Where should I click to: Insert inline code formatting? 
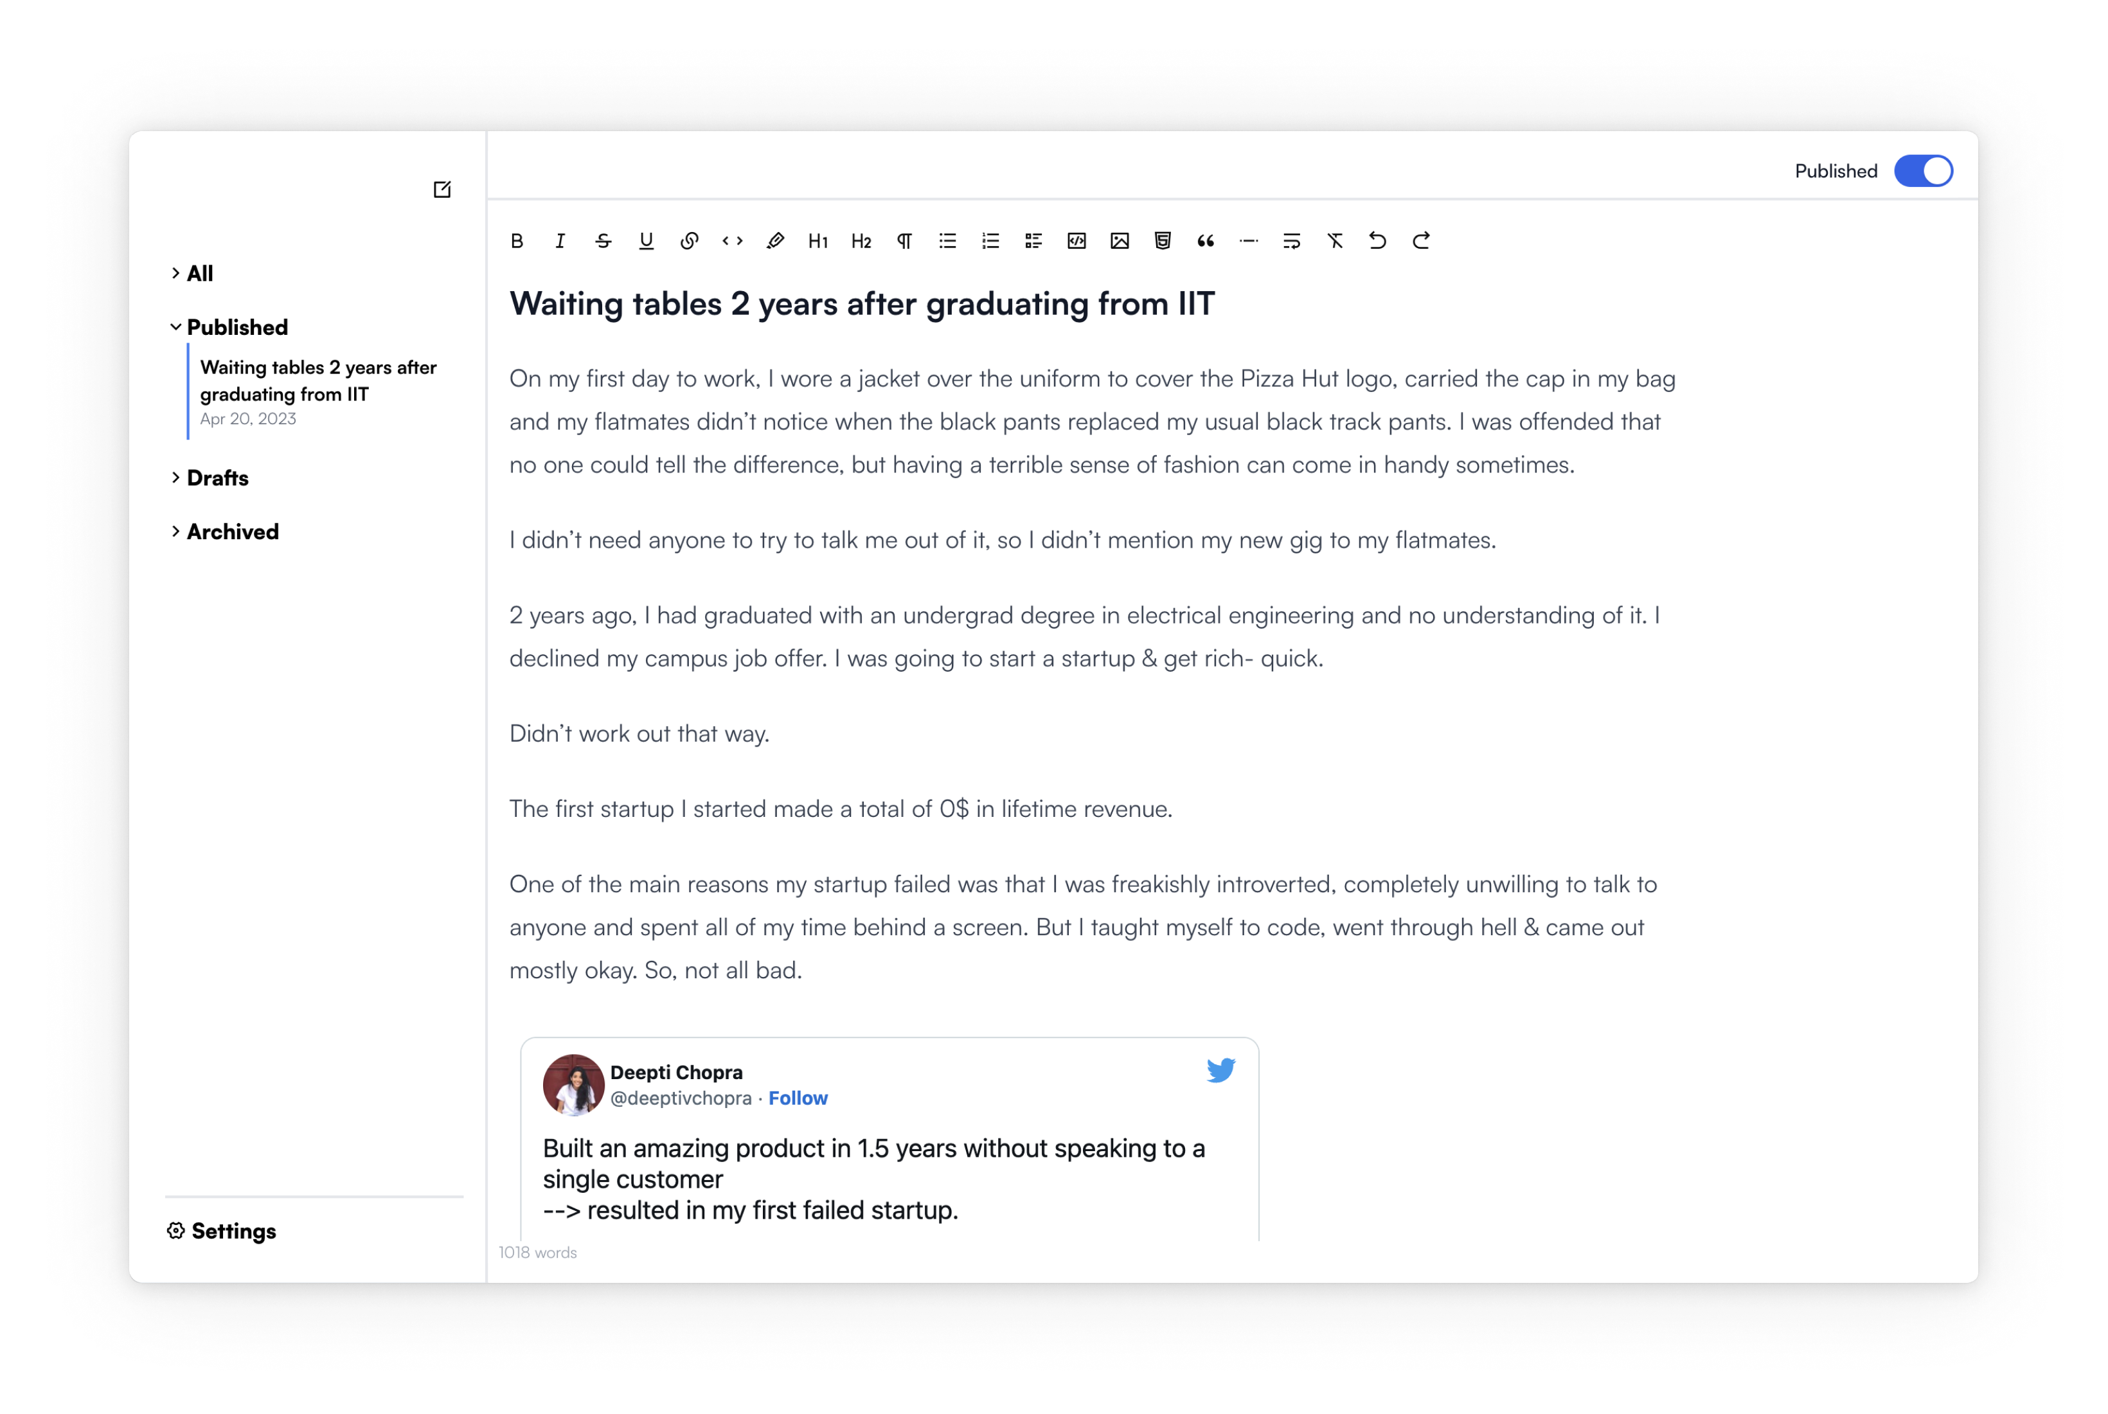[731, 240]
